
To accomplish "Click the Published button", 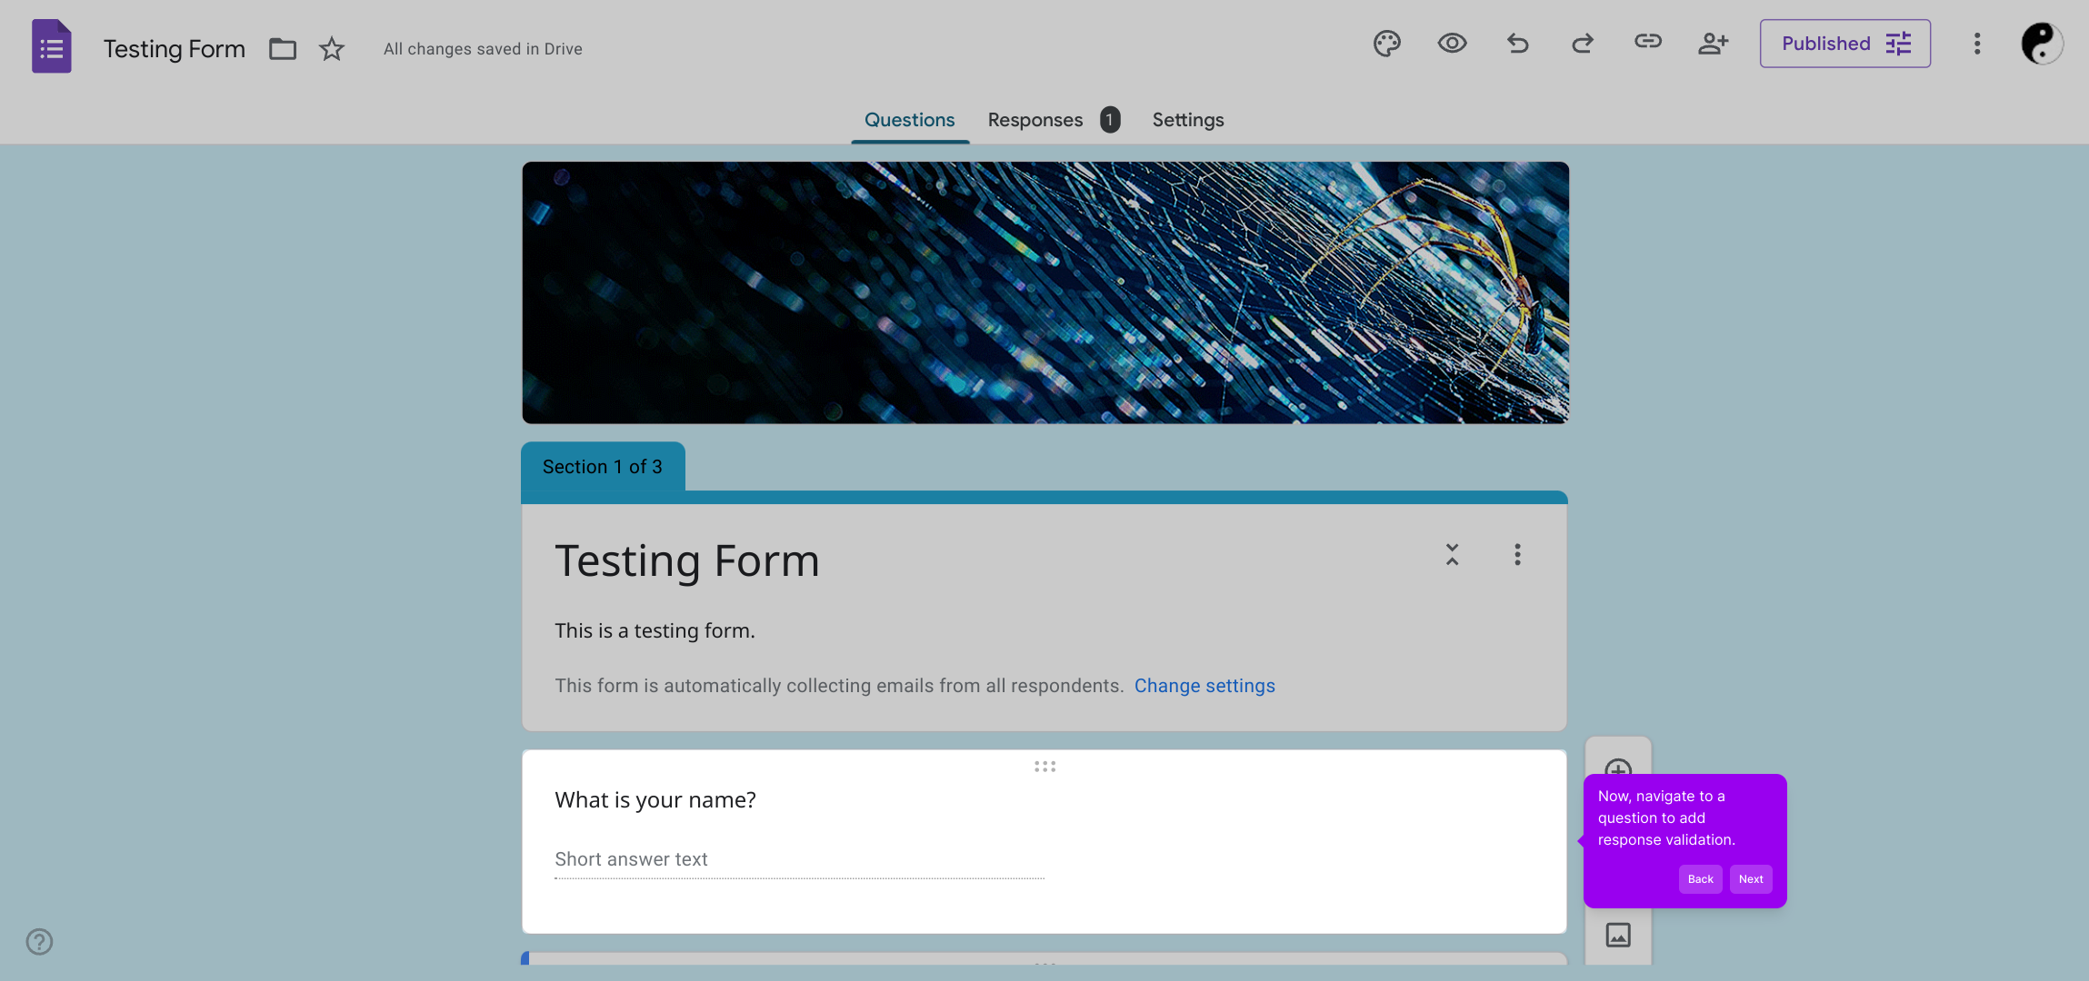I will point(1844,44).
